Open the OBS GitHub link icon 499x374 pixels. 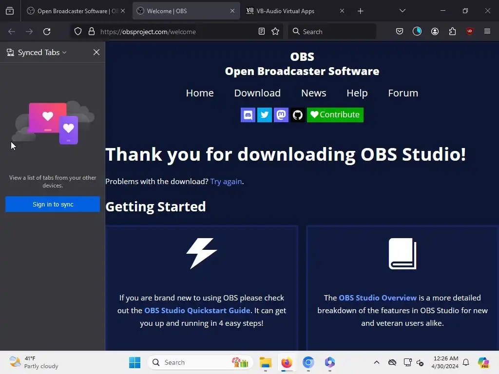(298, 115)
